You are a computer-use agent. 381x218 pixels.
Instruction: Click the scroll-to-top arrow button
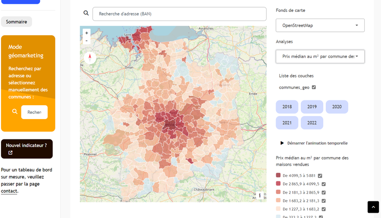(373, 207)
